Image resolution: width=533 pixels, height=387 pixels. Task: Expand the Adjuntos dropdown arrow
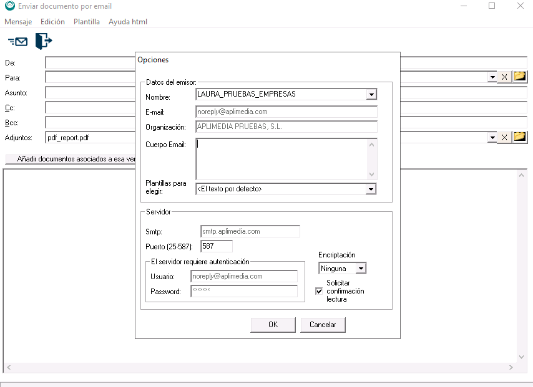pos(493,137)
